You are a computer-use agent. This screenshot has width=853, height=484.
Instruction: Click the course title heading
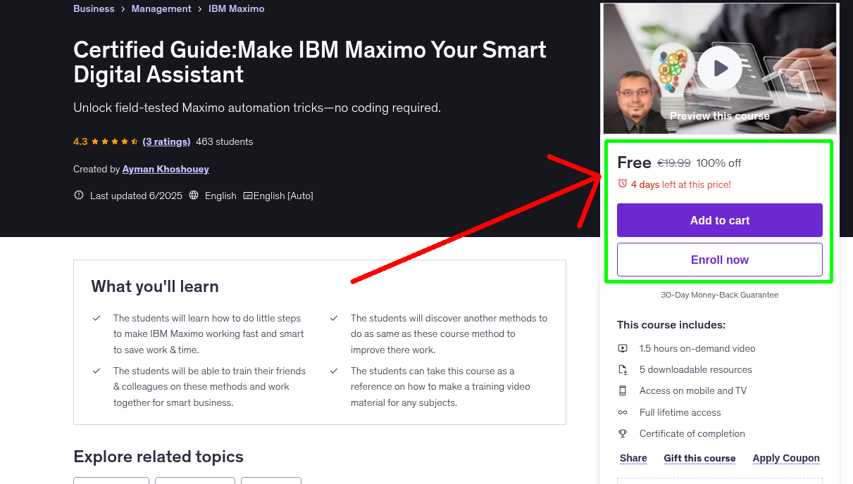click(310, 62)
